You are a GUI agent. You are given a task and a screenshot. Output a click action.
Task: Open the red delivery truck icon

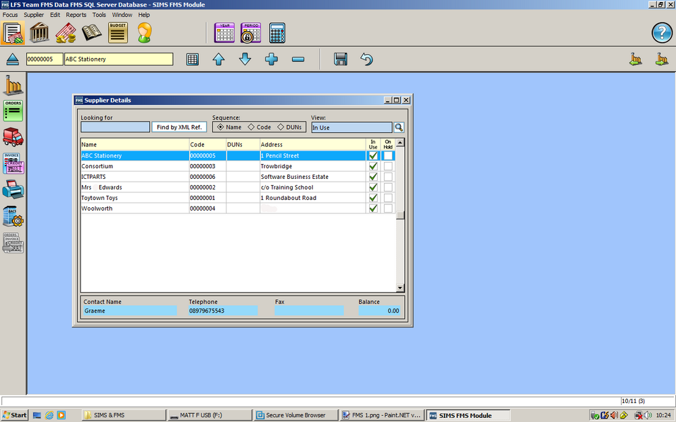[13, 137]
